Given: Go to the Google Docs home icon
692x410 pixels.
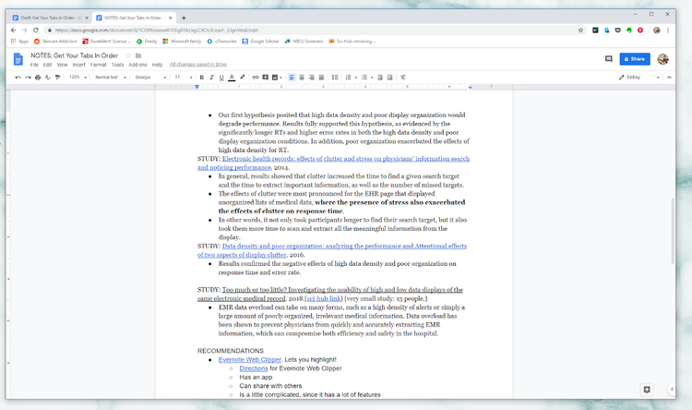Looking at the screenshot, I should click(18, 59).
